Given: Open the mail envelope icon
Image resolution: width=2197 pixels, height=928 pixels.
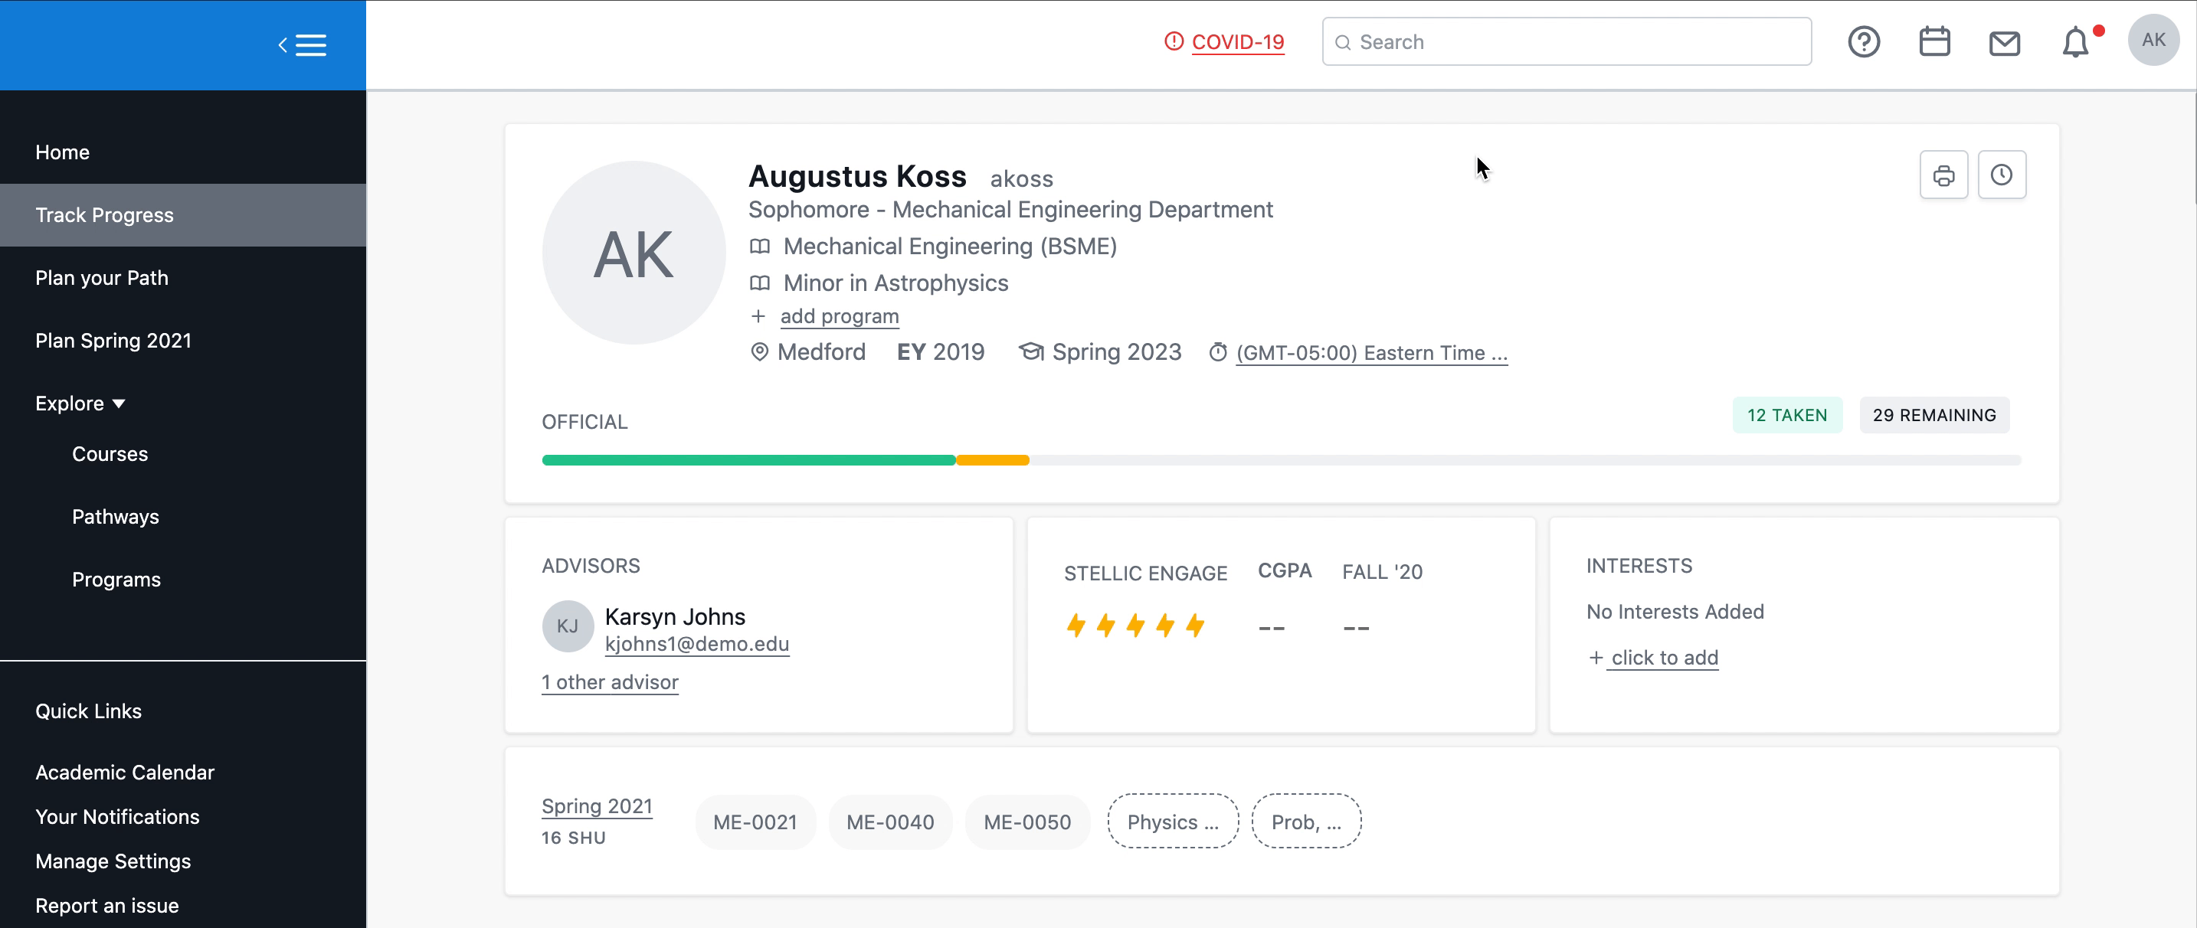Looking at the screenshot, I should tap(2003, 43).
